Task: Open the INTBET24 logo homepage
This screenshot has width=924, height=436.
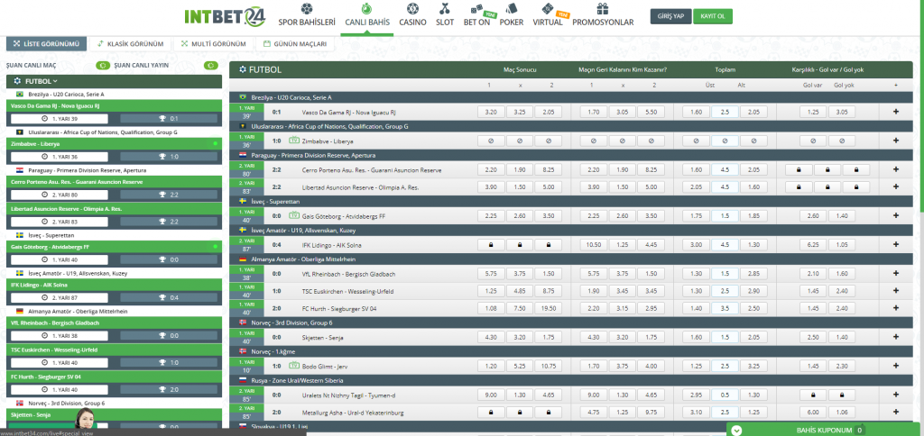Action: pyautogui.click(x=225, y=16)
